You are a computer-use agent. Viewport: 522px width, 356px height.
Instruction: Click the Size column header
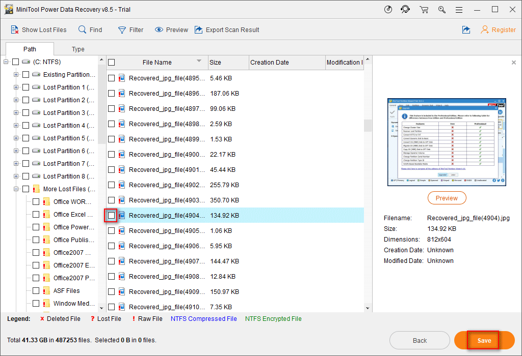coord(228,63)
